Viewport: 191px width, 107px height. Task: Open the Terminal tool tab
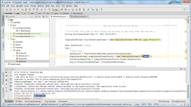63,101
